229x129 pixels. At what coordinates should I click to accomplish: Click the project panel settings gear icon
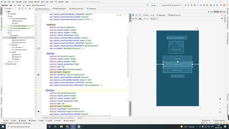click(x=30, y=9)
